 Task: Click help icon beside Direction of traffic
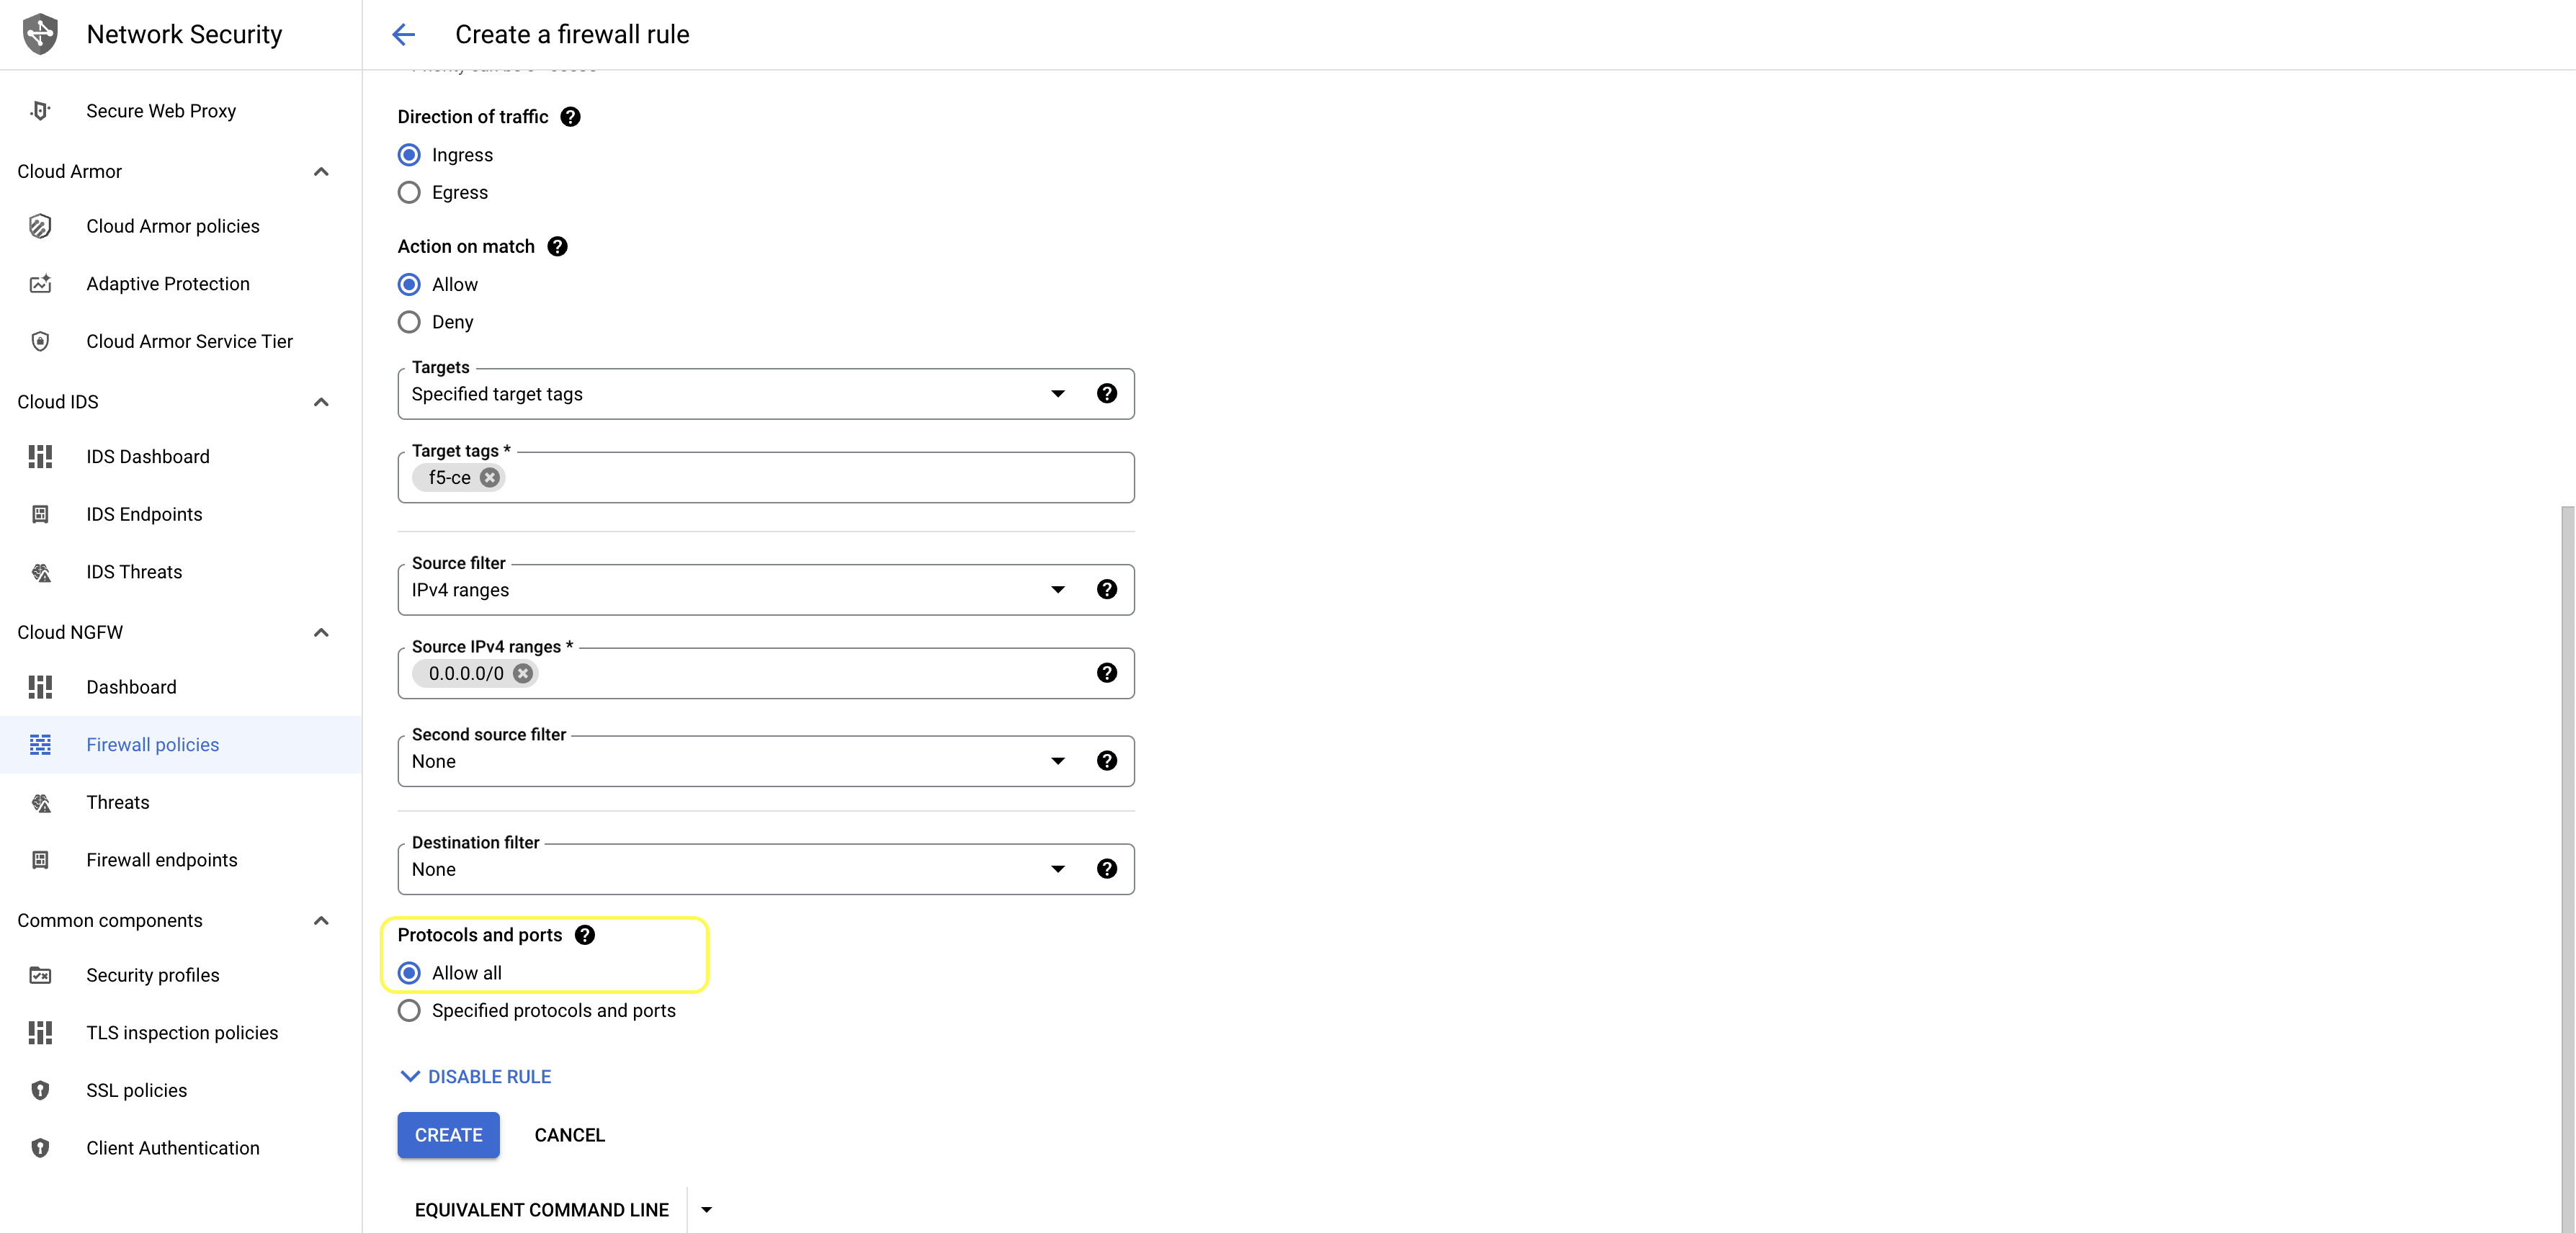coord(570,117)
